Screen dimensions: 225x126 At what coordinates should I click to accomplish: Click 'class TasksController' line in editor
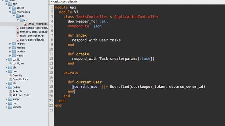111,17
